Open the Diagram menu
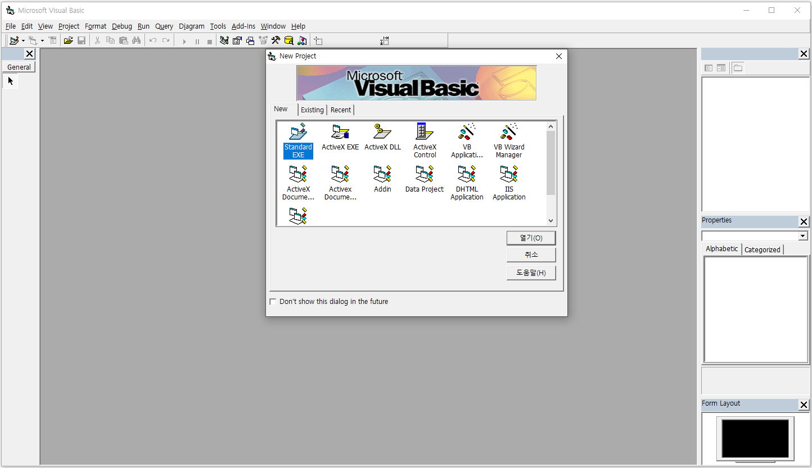Screen dimensions: 812x468 pyautogui.click(x=192, y=26)
